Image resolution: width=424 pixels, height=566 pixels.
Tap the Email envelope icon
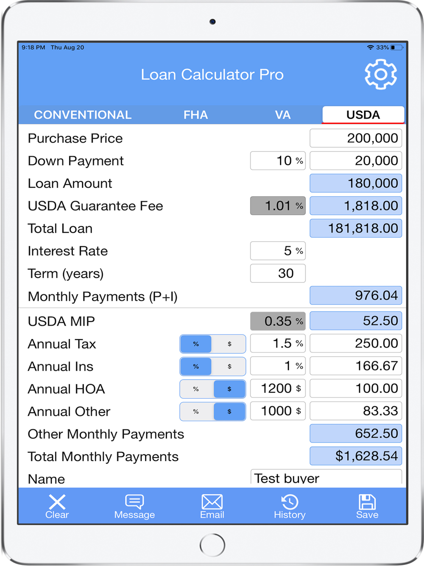click(x=212, y=502)
